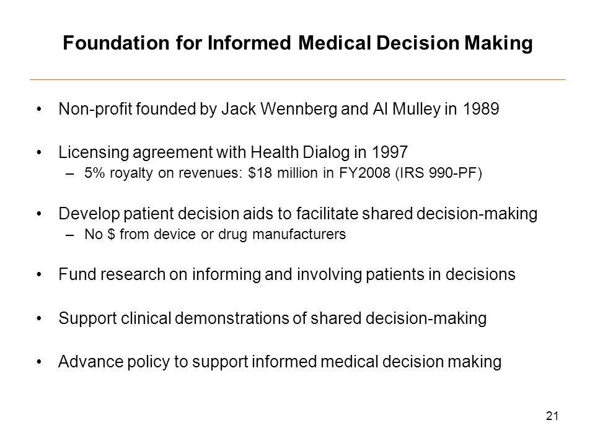This screenshot has width=595, height=446.
Task: Click the word 'Foundation' in the title
Action: coord(116,43)
